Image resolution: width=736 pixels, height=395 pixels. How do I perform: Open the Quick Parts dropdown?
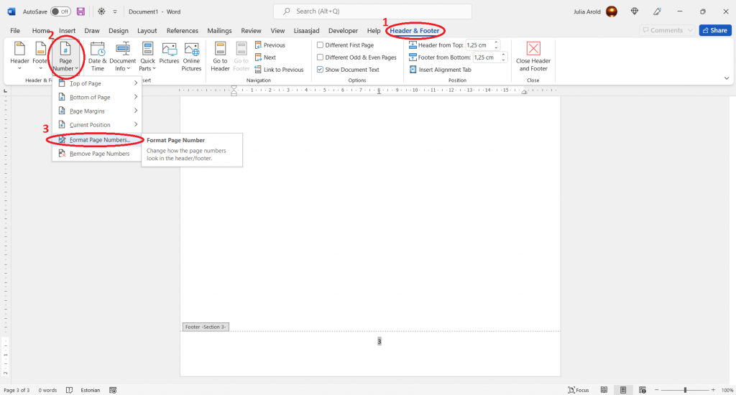[x=147, y=56]
